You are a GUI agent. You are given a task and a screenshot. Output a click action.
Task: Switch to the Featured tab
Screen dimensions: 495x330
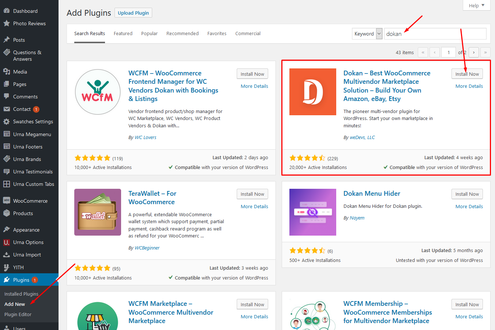point(123,33)
